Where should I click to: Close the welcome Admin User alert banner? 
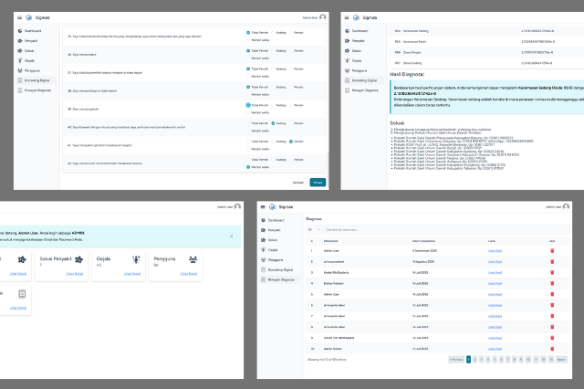point(231,236)
